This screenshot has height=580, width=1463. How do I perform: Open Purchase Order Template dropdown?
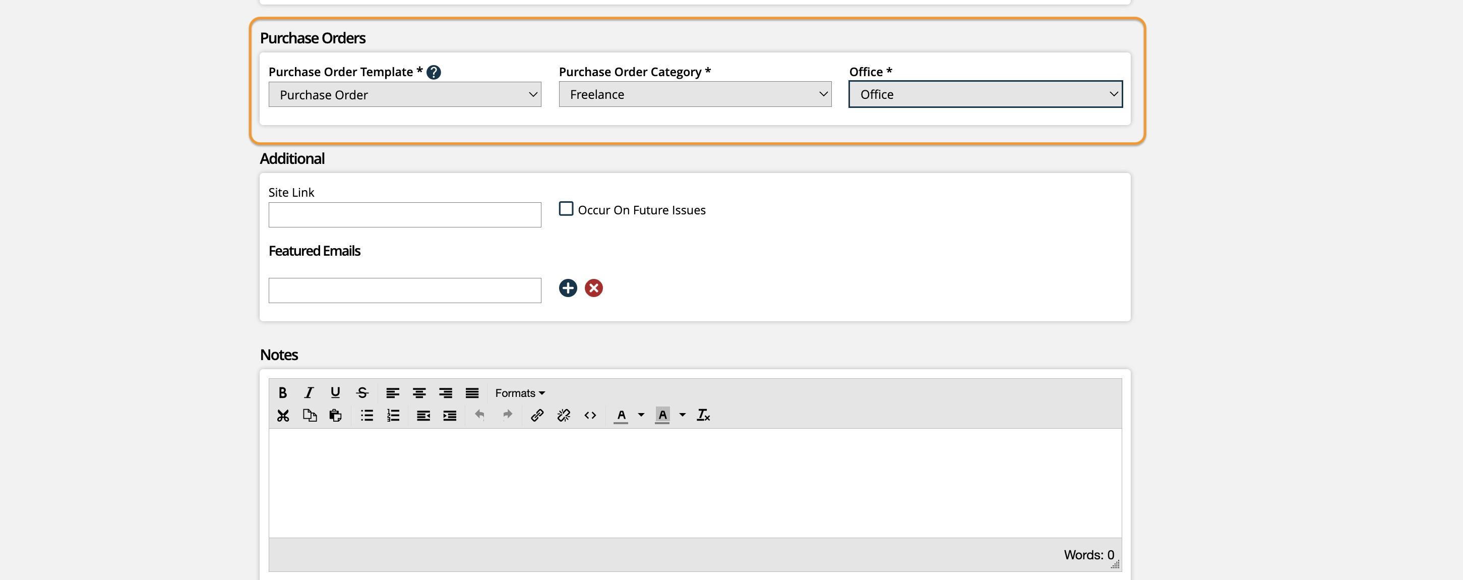[404, 94]
